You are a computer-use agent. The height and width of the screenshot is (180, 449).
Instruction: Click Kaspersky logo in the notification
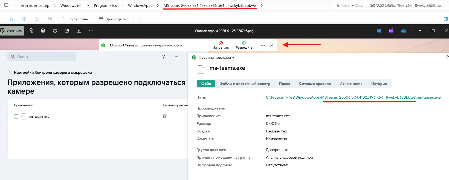click(x=103, y=45)
